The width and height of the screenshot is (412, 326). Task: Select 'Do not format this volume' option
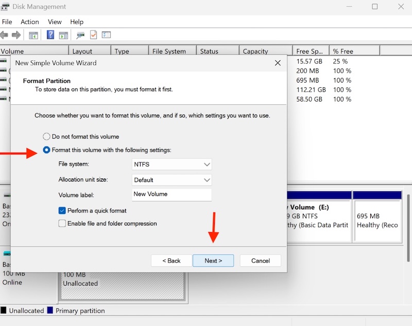click(47, 137)
